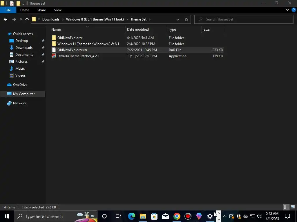297x222 pixels.
Task: Open Downloads in the navigation pane
Action: [24, 48]
